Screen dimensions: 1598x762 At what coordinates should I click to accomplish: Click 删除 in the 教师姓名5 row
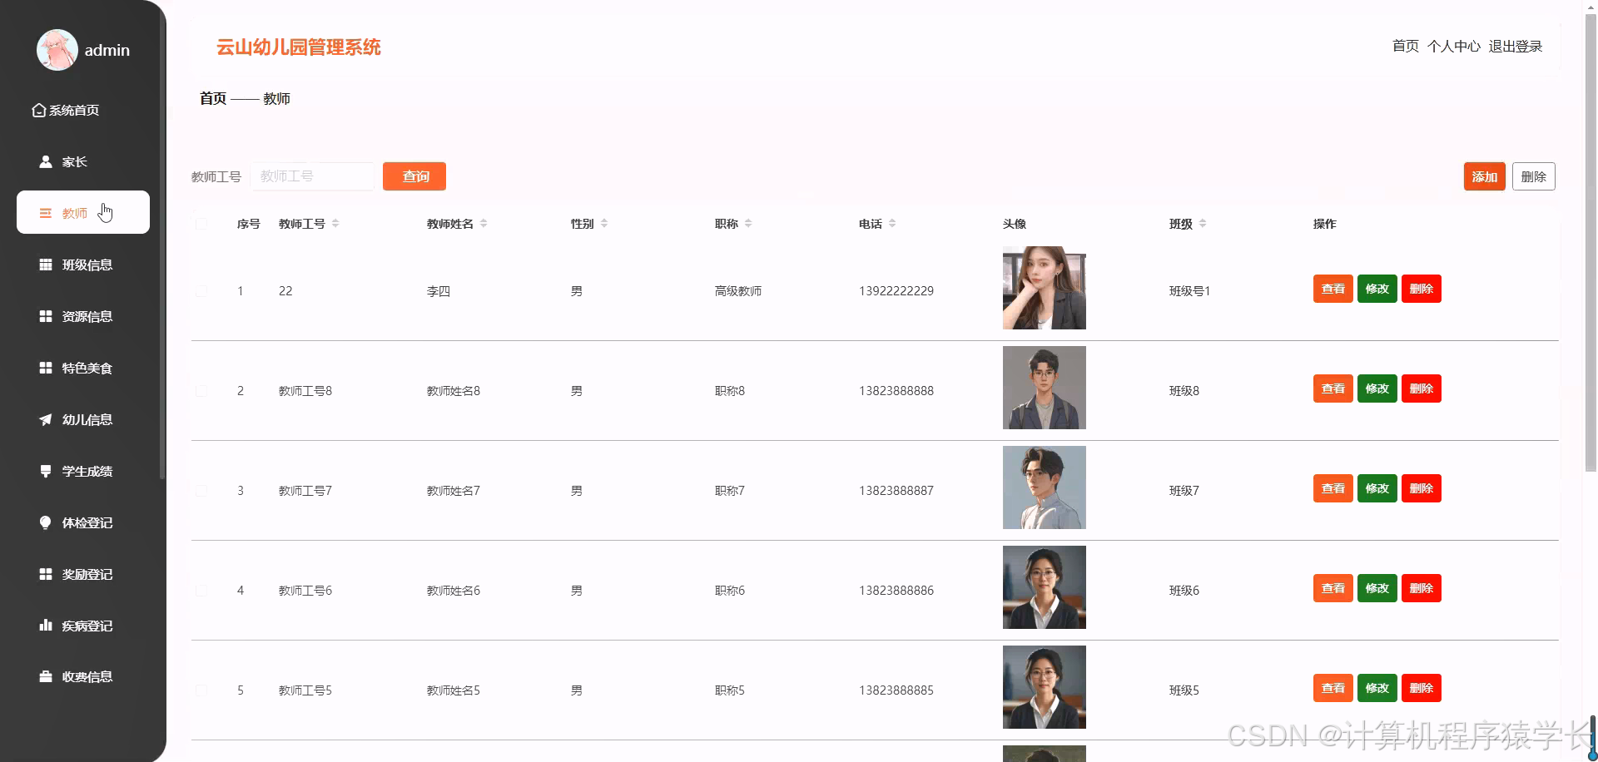tap(1422, 688)
